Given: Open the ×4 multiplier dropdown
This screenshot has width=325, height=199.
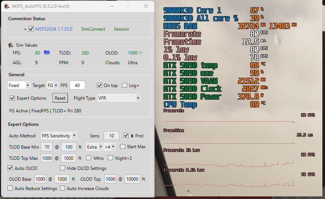Looking at the screenshot, I should [110, 147].
